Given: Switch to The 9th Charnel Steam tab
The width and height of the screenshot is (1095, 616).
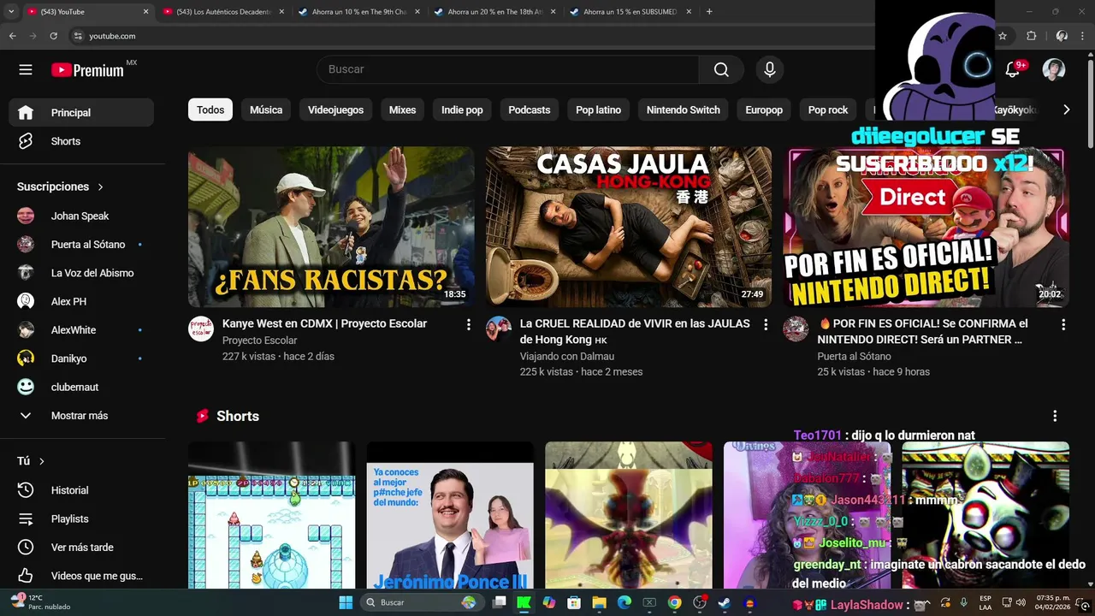Looking at the screenshot, I should coord(358,12).
